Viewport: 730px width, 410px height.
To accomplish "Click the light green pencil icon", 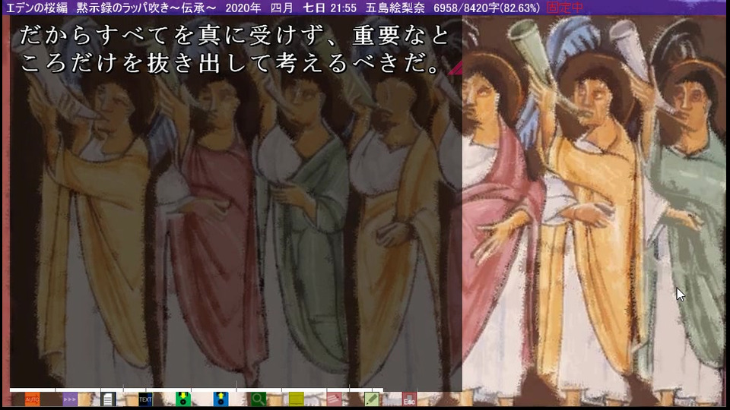I will click(372, 399).
